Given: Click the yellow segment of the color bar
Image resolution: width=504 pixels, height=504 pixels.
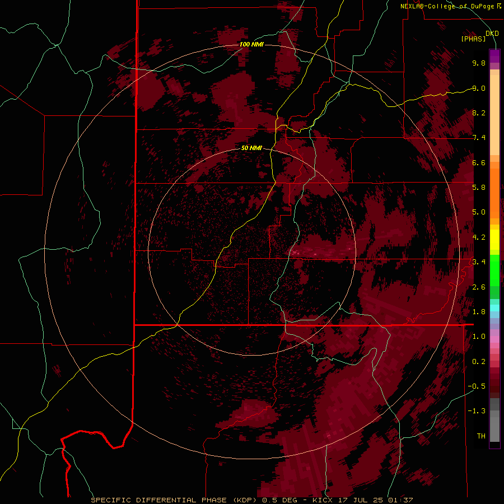Looking at the screenshot, I should point(494,240).
